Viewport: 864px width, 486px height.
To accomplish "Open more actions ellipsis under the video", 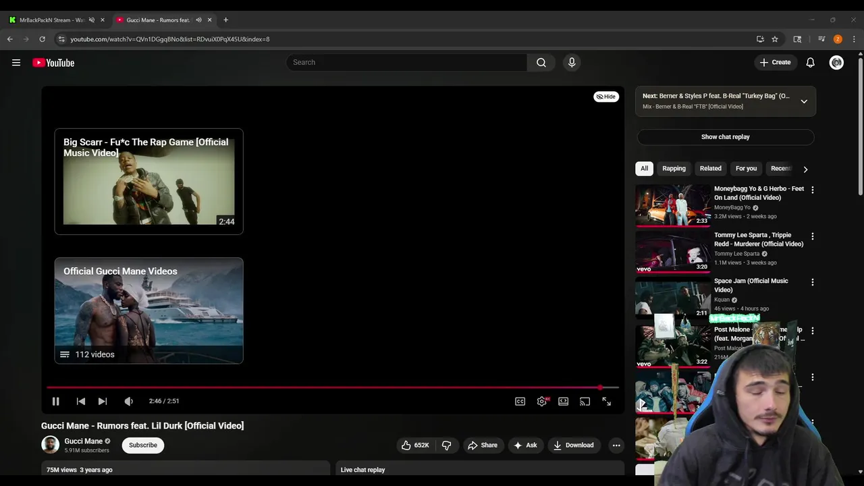I will [x=616, y=445].
